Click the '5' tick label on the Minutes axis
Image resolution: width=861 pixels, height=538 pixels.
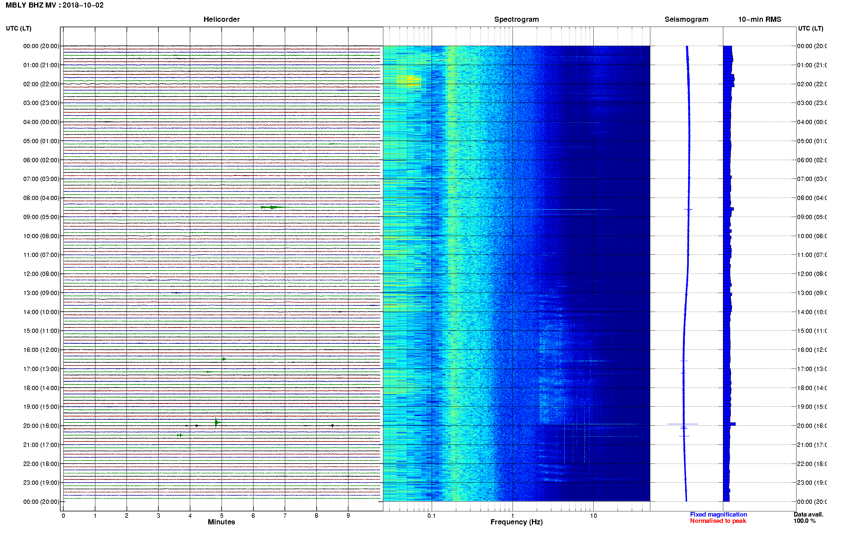point(222,516)
